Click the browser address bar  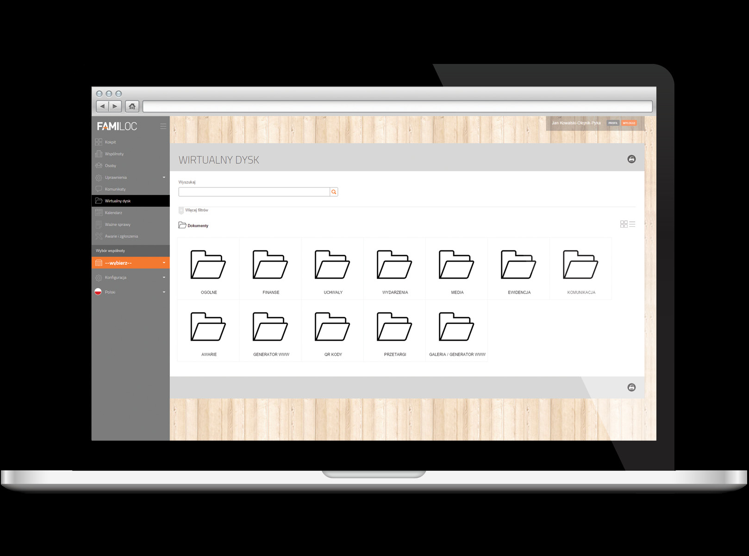click(398, 106)
